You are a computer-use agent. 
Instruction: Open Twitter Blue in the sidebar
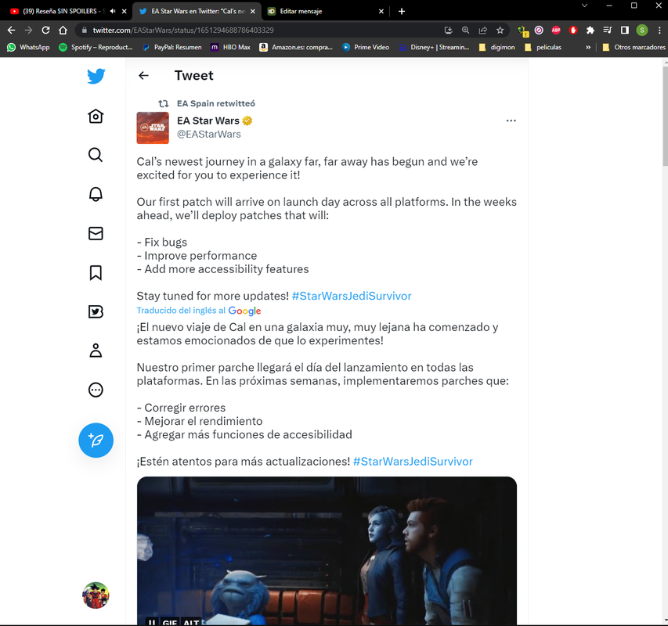pyautogui.click(x=96, y=311)
